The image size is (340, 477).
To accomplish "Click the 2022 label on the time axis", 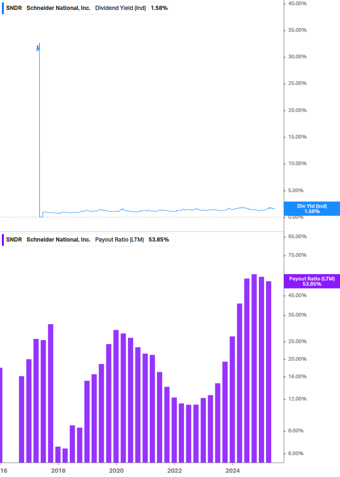I will [x=175, y=471].
